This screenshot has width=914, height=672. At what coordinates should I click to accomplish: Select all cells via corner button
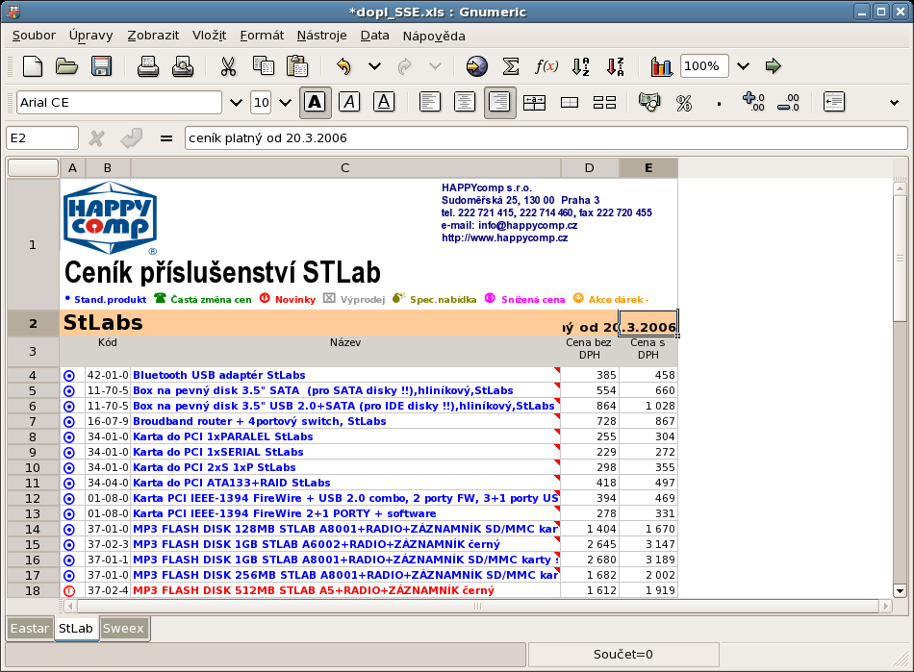pos(34,167)
